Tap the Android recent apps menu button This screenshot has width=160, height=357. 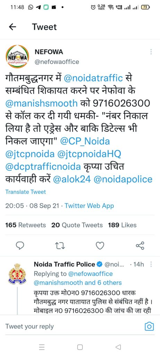coord(41,347)
